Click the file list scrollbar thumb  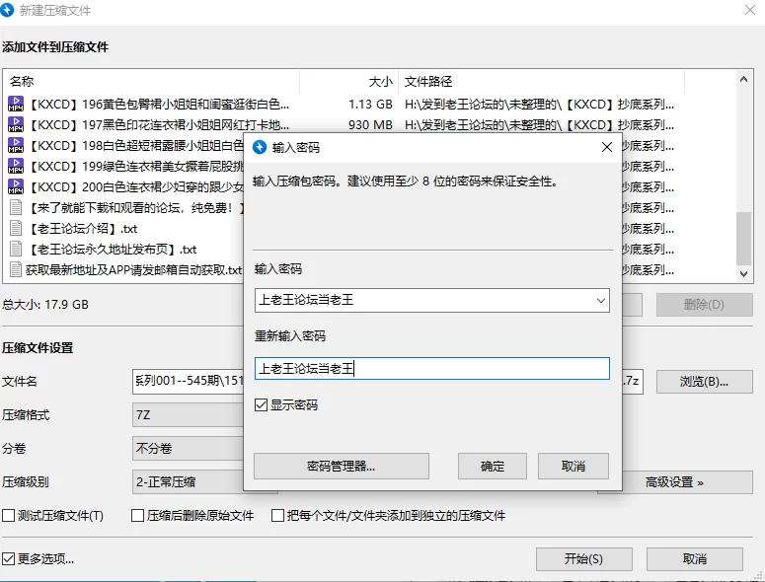[743, 238]
